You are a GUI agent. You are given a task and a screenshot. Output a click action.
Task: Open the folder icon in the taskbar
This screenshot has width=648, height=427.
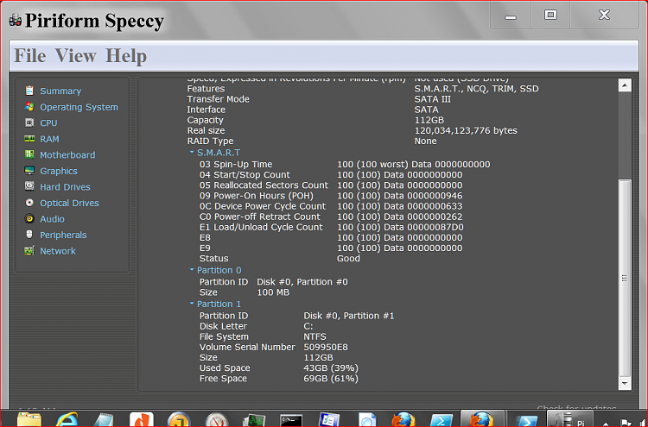(29, 420)
